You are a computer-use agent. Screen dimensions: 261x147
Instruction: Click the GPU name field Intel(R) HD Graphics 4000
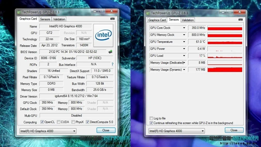pyautogui.click(x=66, y=26)
